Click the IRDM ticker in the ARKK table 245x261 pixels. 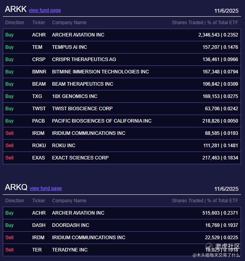point(39,133)
